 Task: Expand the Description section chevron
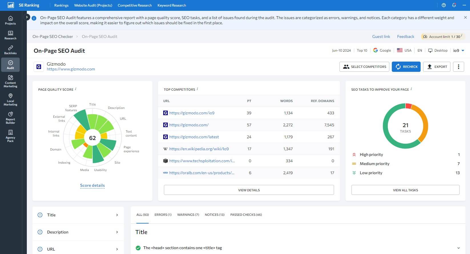[117, 232]
